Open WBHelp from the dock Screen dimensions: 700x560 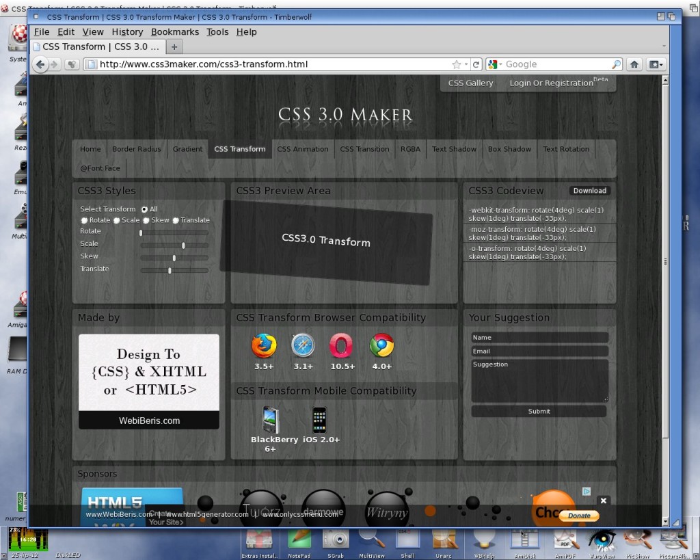pyautogui.click(x=484, y=542)
